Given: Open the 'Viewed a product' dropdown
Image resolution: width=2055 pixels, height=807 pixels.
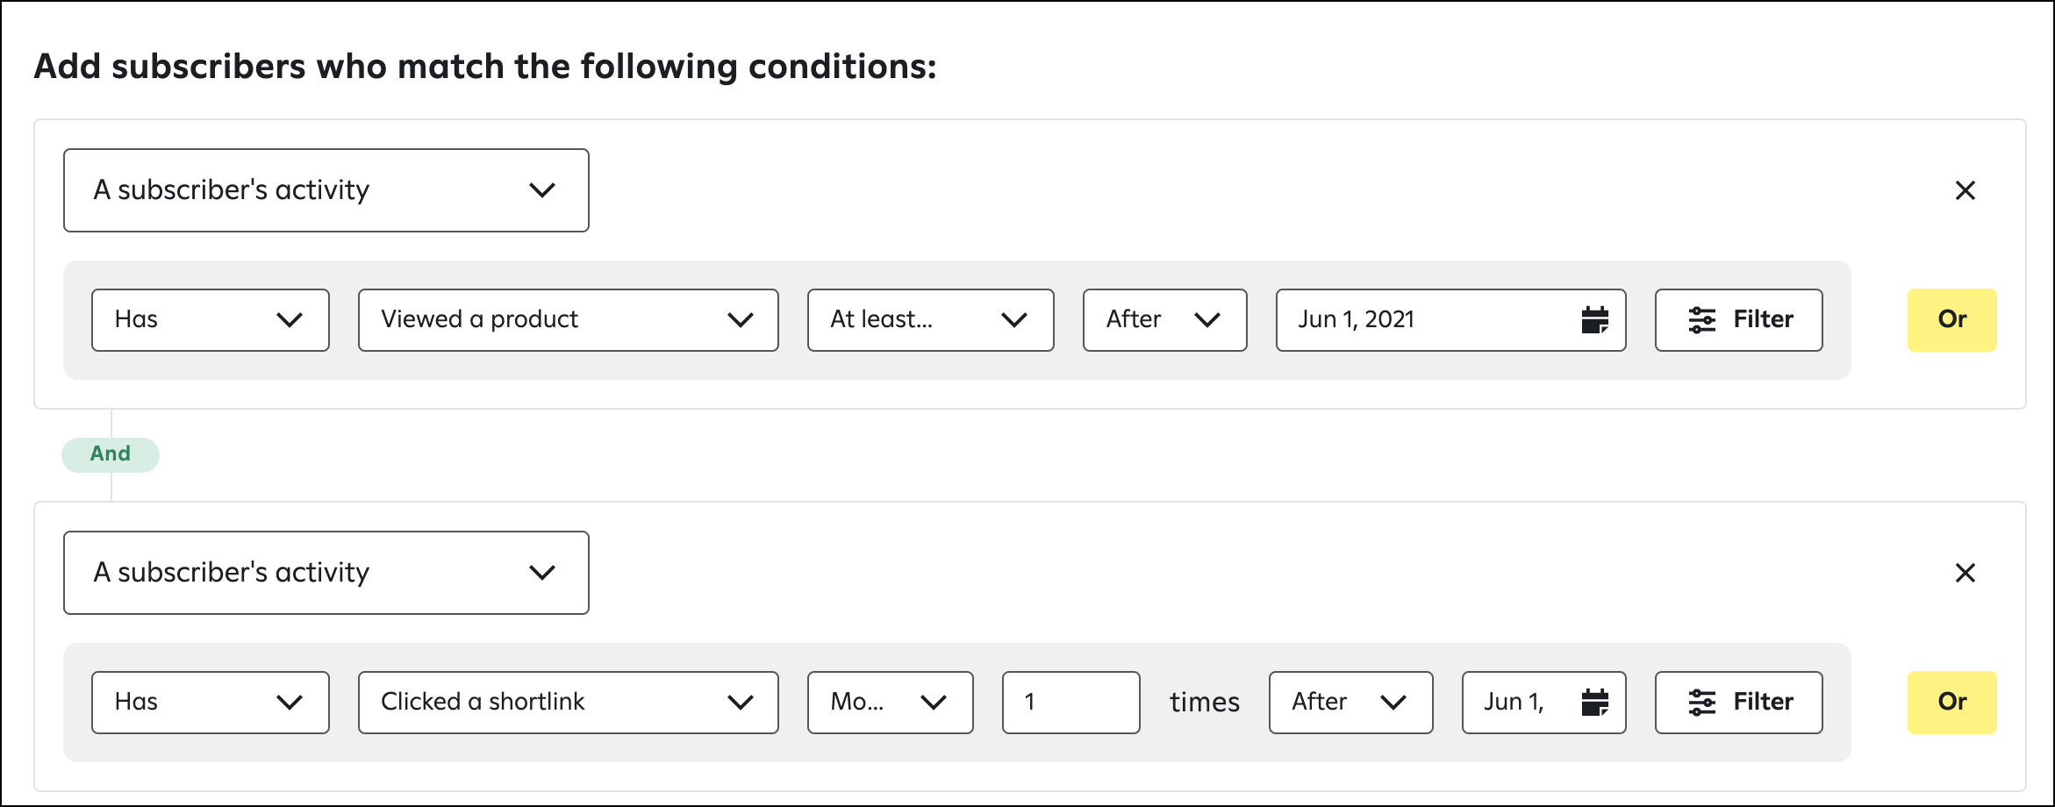Looking at the screenshot, I should tap(569, 320).
